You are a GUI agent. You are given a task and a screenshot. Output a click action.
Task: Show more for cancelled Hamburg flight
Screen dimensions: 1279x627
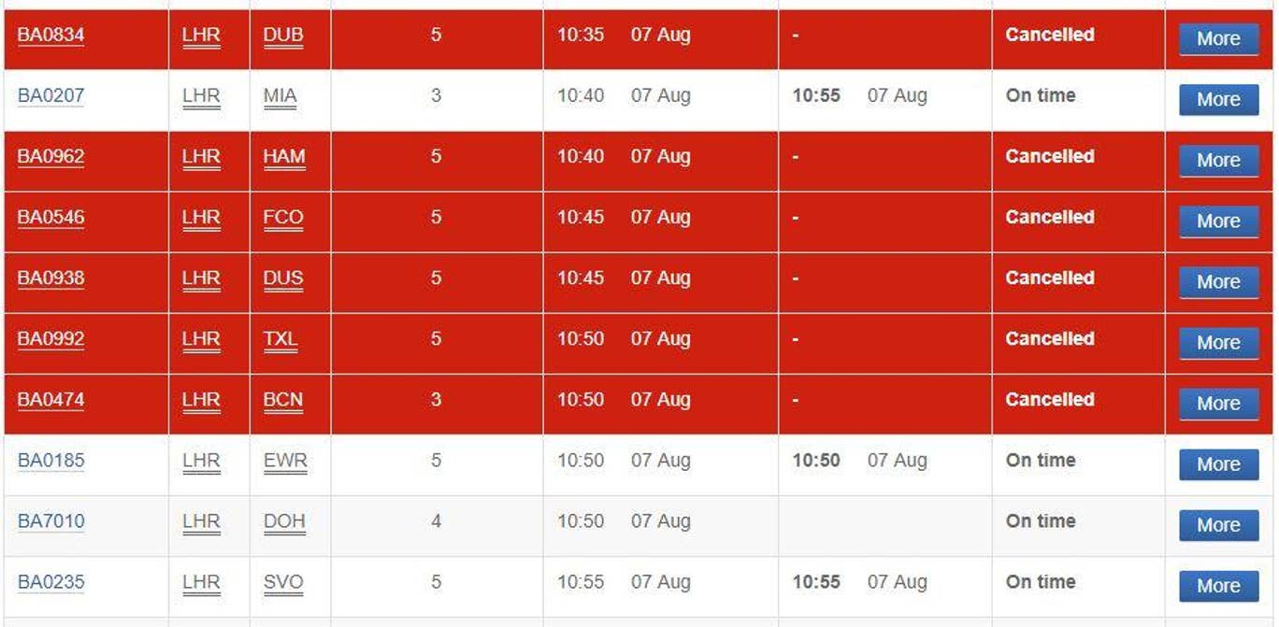1217,161
